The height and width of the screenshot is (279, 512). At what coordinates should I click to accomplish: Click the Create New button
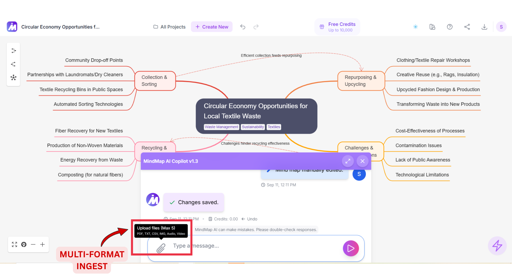[x=212, y=27]
